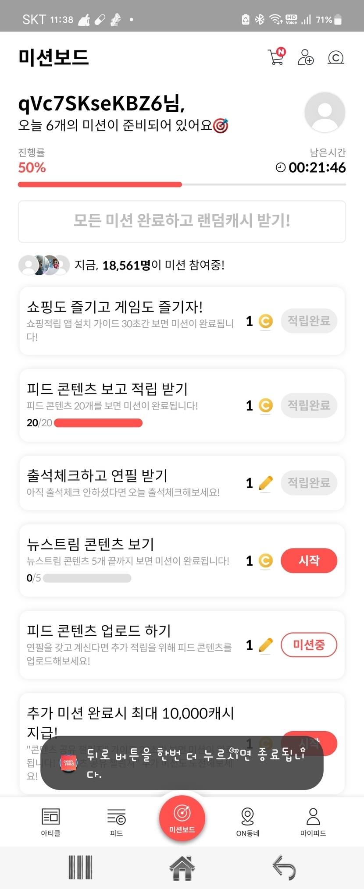Open the 마이피드 tab
The width and height of the screenshot is (364, 889).
point(313,822)
